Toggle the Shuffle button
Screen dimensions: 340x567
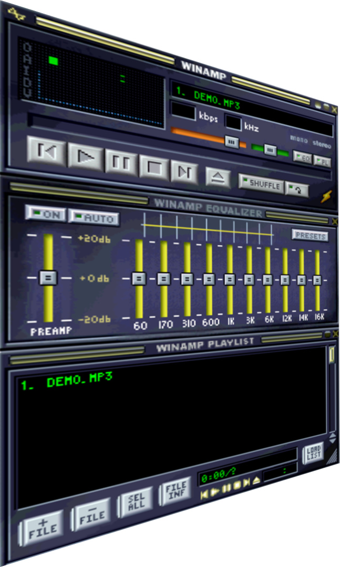[x=261, y=184]
